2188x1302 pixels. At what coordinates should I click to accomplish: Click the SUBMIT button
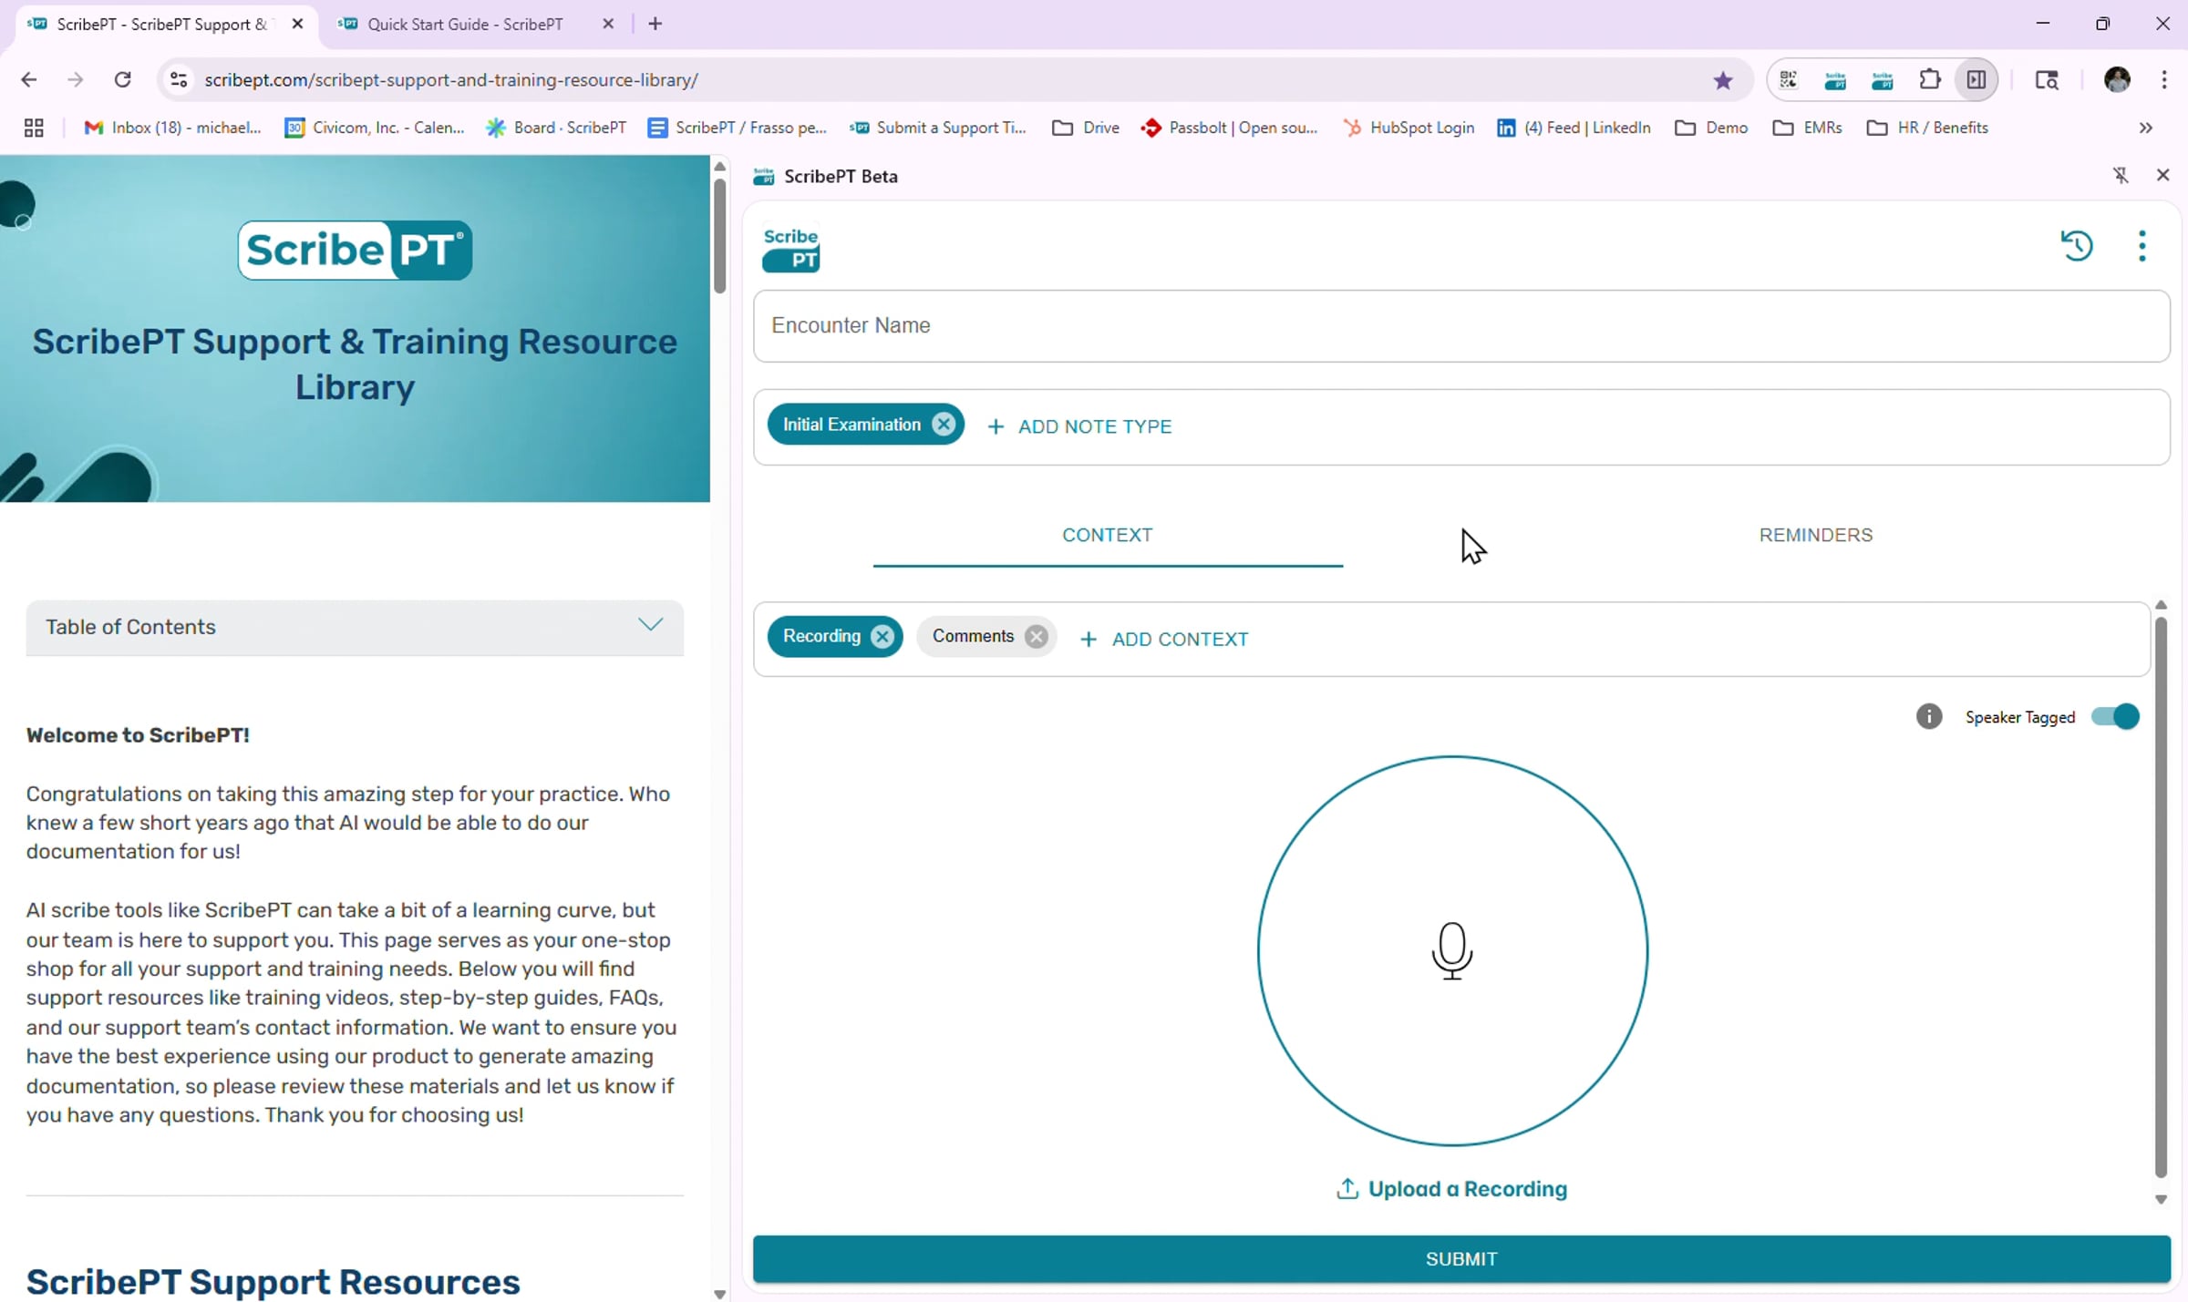coord(1461,1259)
